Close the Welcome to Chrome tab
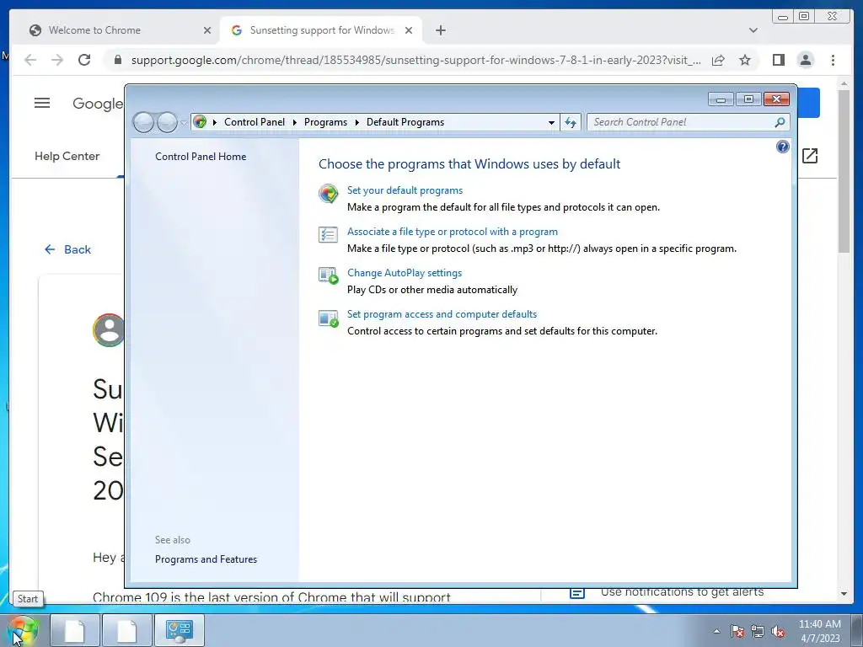Viewport: 863px width, 647px height. [x=207, y=30]
